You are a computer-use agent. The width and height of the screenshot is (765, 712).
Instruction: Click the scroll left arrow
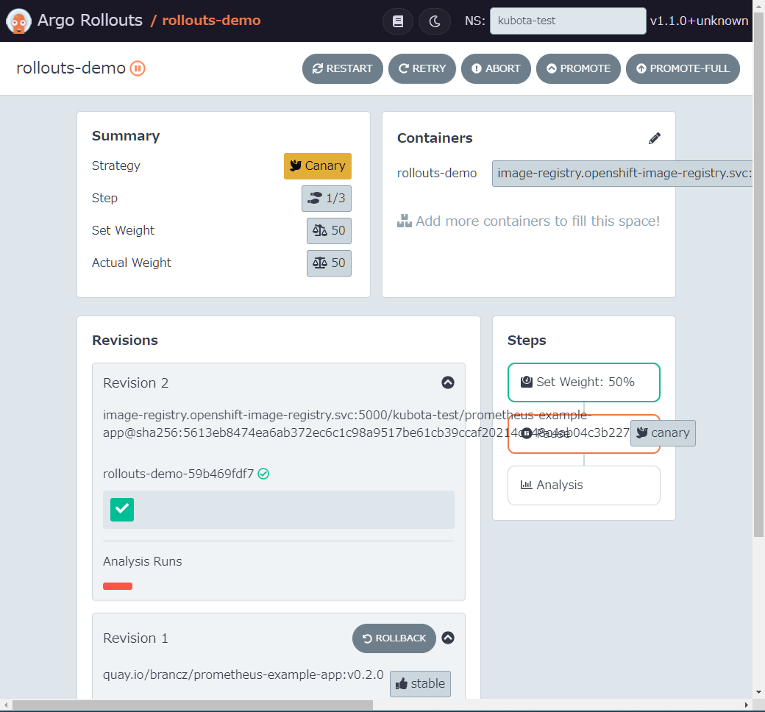coord(6,705)
